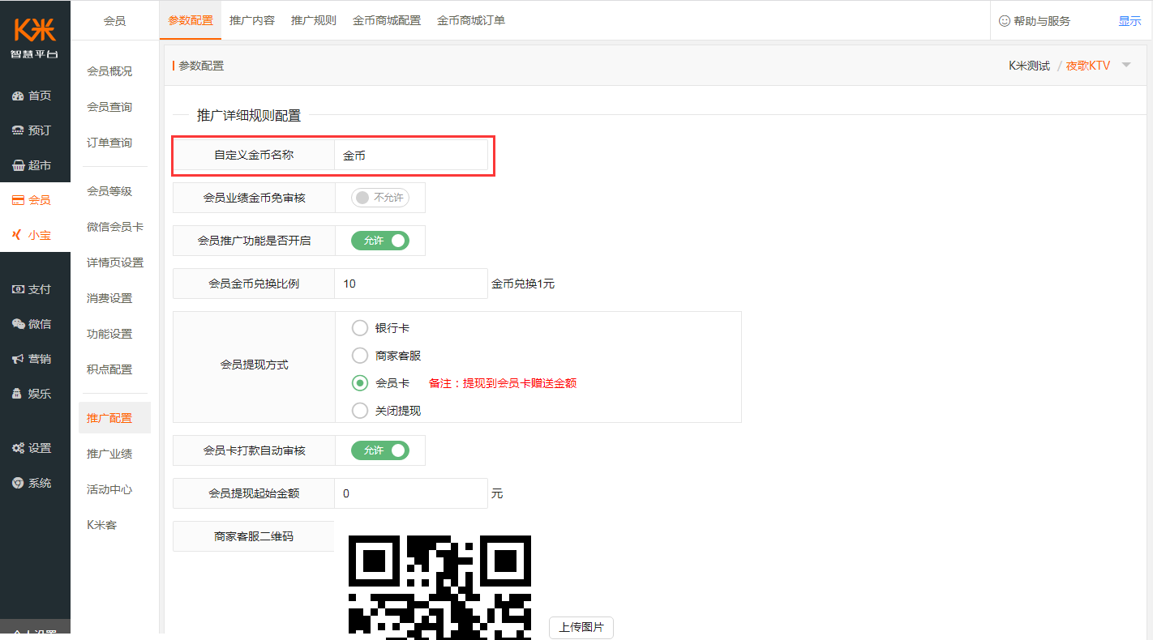The image size is (1153, 640).
Task: Open 设置 via its gears icon
Action: point(18,448)
